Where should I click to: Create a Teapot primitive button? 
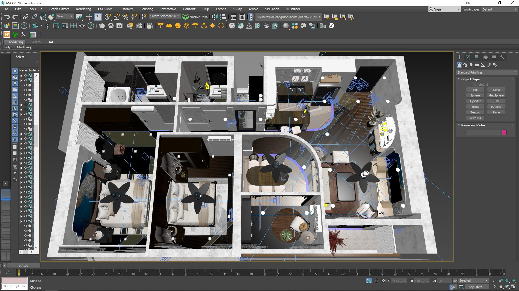click(475, 112)
